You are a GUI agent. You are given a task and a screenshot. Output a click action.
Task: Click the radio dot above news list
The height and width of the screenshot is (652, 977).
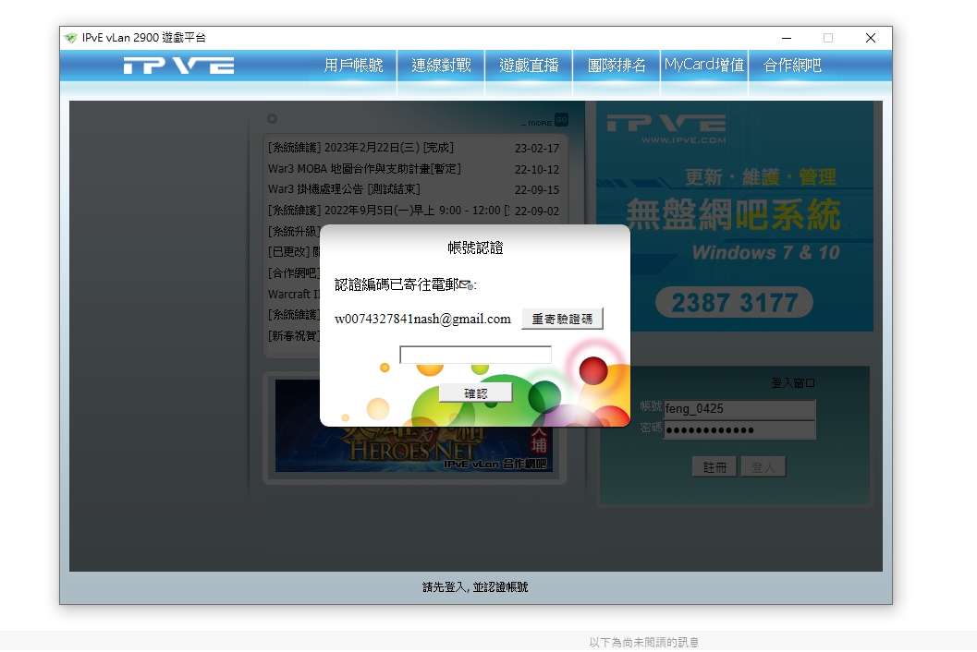pos(273,118)
